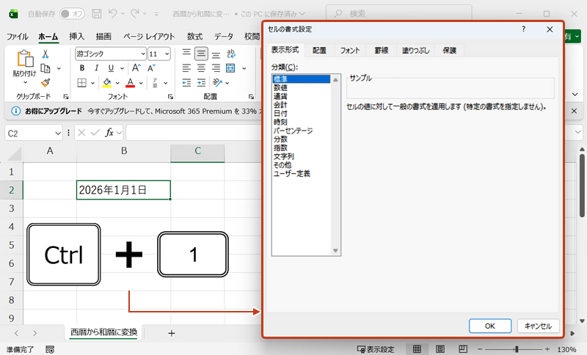Open the font name dropdown

[143, 54]
